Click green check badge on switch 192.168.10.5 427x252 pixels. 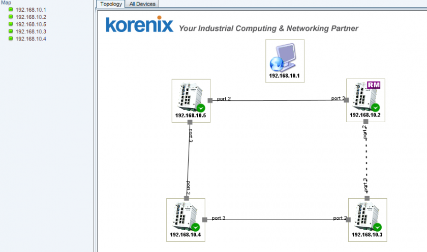click(x=201, y=108)
